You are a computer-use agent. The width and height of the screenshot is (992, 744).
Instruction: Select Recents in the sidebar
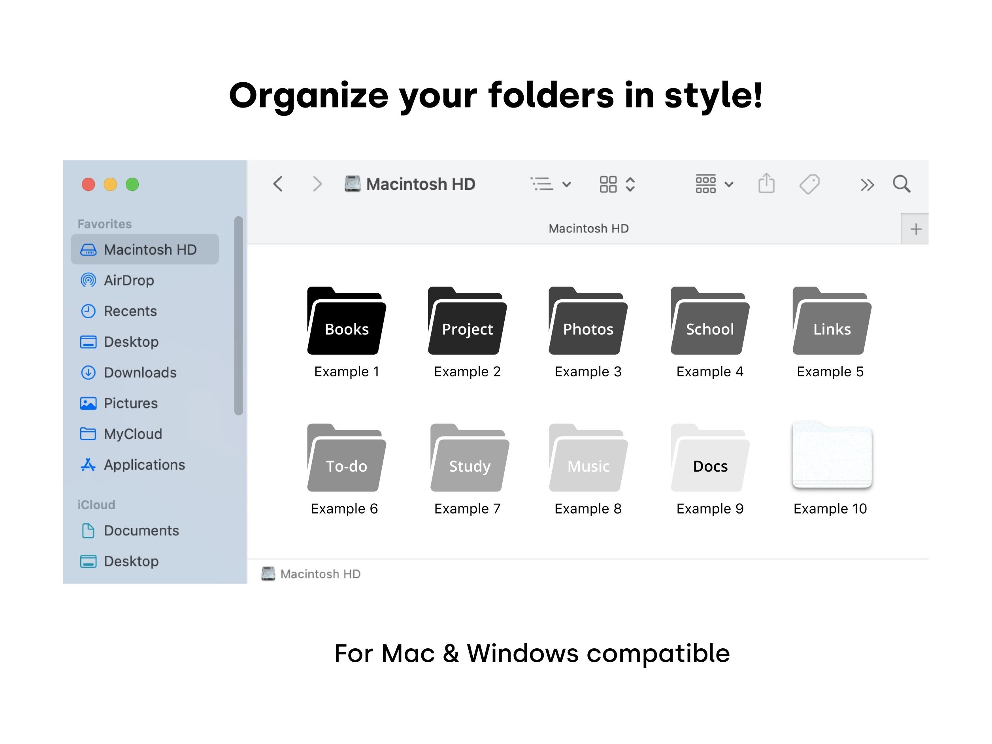point(130,311)
